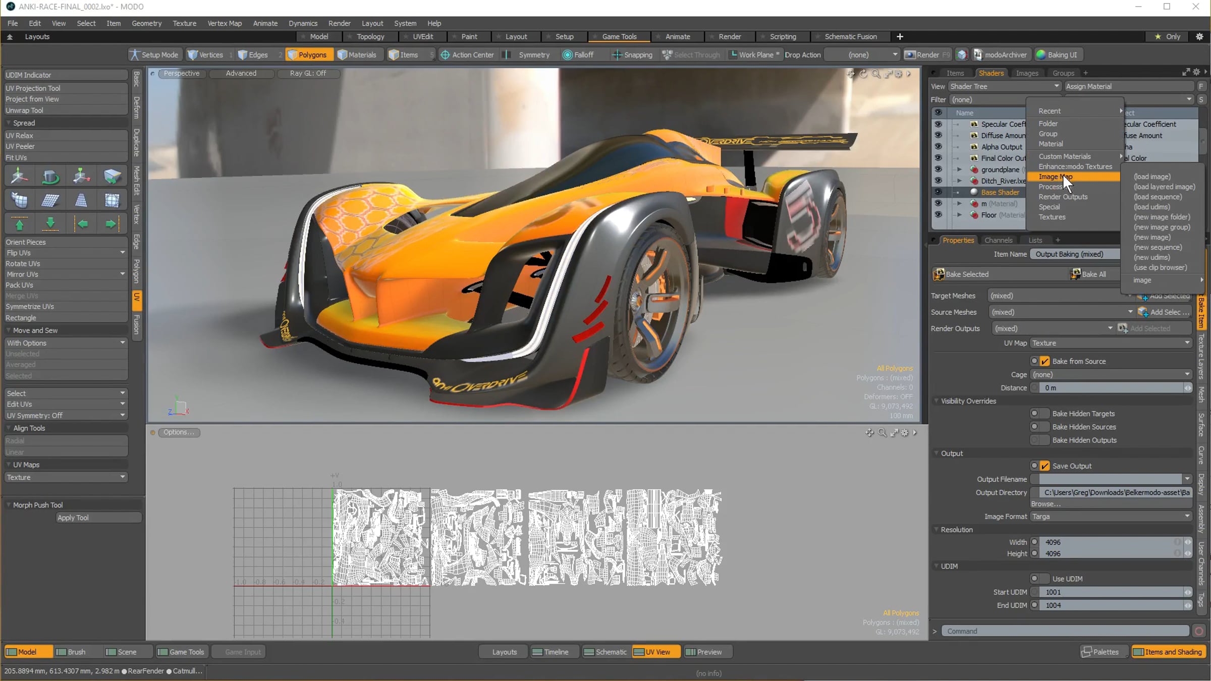
Task: Click the trapezoid perspective grid icon
Action: (x=81, y=200)
